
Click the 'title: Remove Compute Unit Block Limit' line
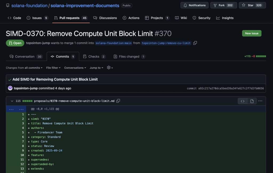pyautogui.click(x=62, y=123)
